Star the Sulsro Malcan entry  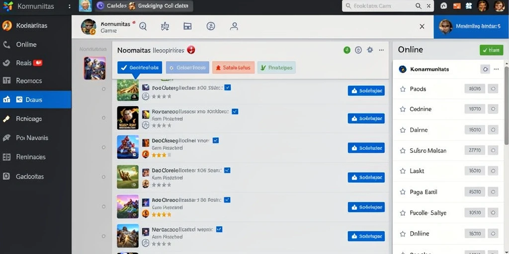click(403, 151)
